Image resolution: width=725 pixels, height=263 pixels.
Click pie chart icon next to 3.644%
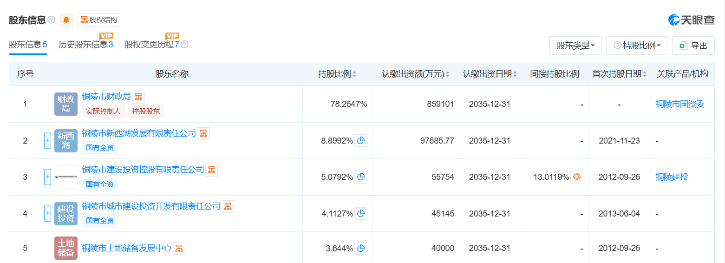pyautogui.click(x=361, y=248)
